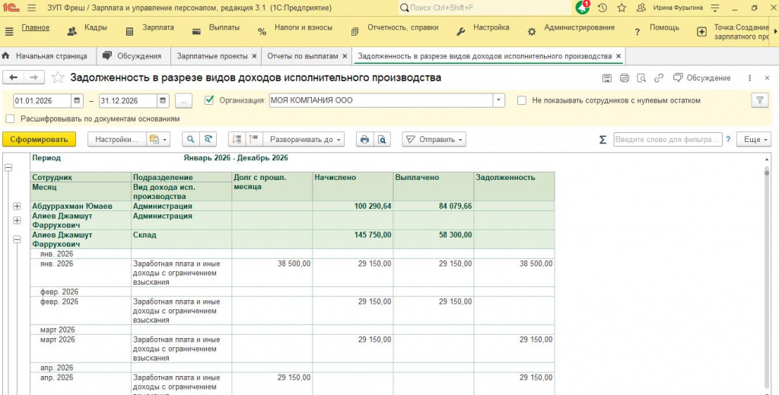The image size is (779, 395).
Task: Open the main hamburger menu in title bar
Action: coord(32,8)
